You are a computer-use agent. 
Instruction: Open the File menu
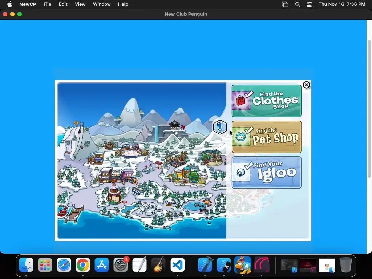pyautogui.click(x=48, y=4)
